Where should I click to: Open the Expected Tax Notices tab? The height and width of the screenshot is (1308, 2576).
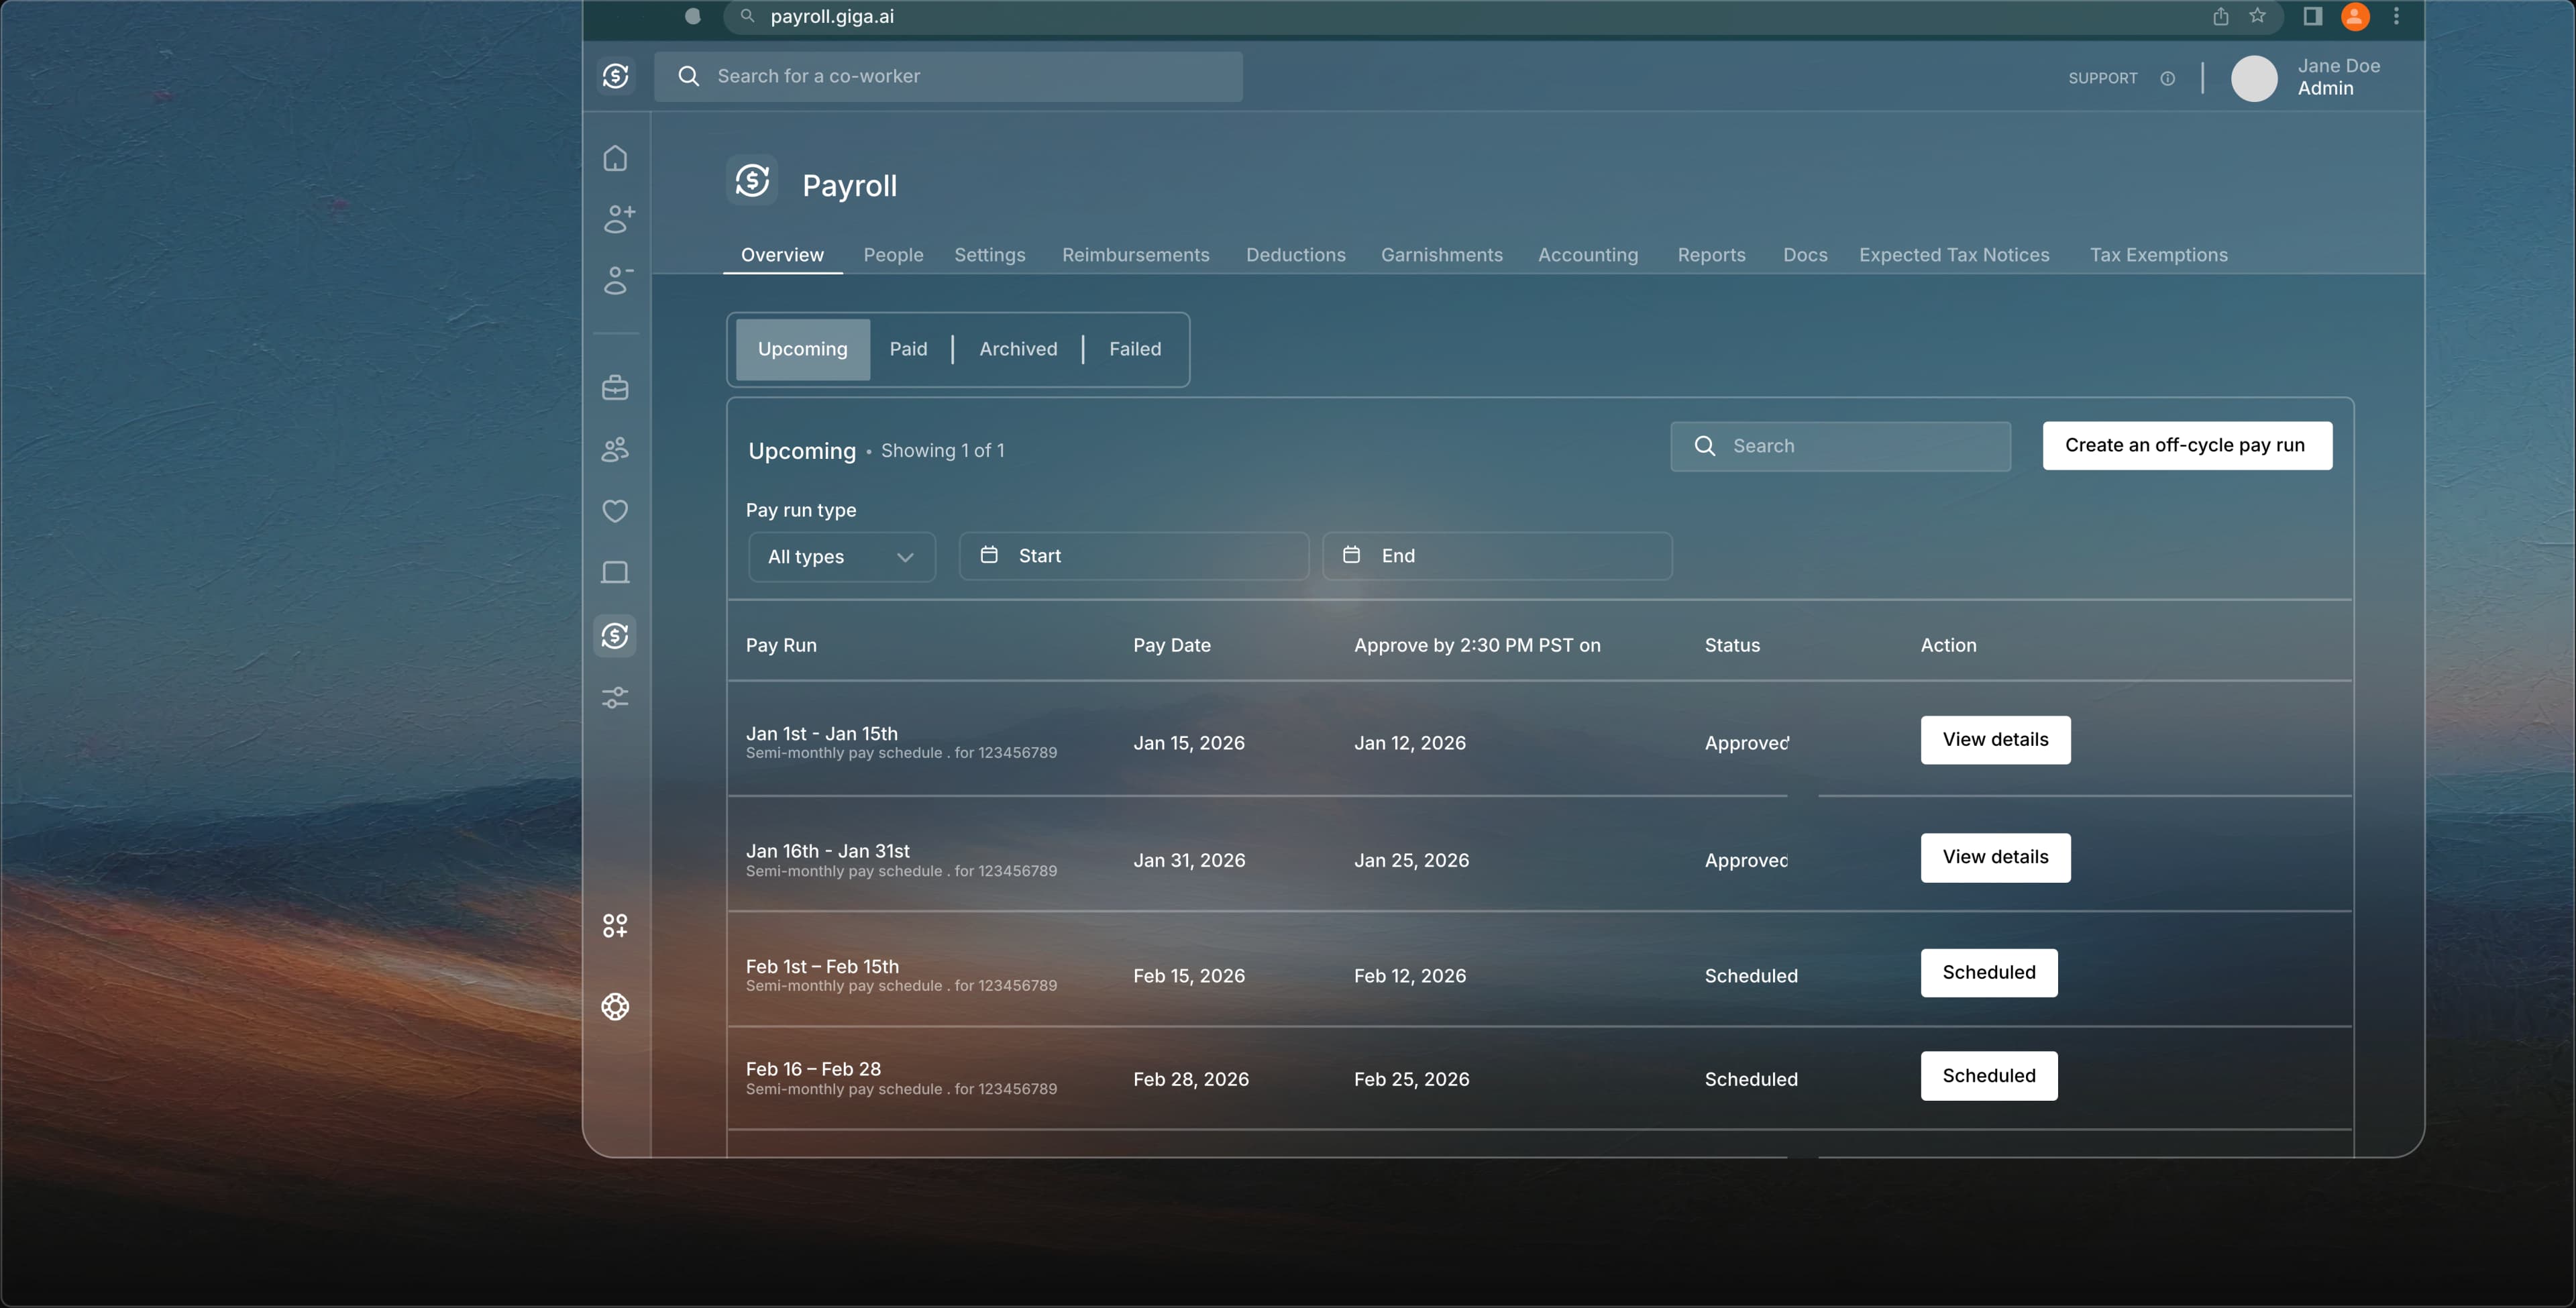click(1954, 255)
